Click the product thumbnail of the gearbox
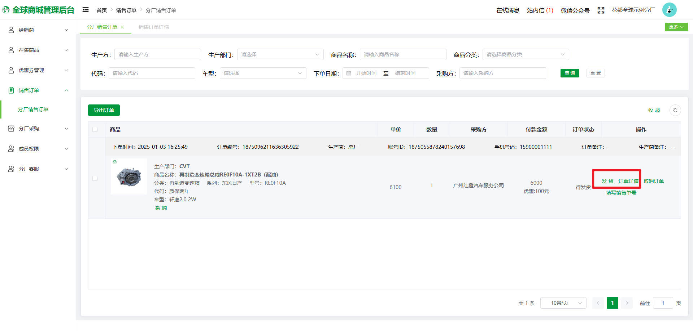 tap(129, 176)
